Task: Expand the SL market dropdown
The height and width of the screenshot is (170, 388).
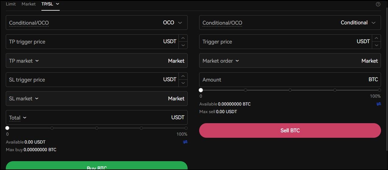Action: pos(24,99)
